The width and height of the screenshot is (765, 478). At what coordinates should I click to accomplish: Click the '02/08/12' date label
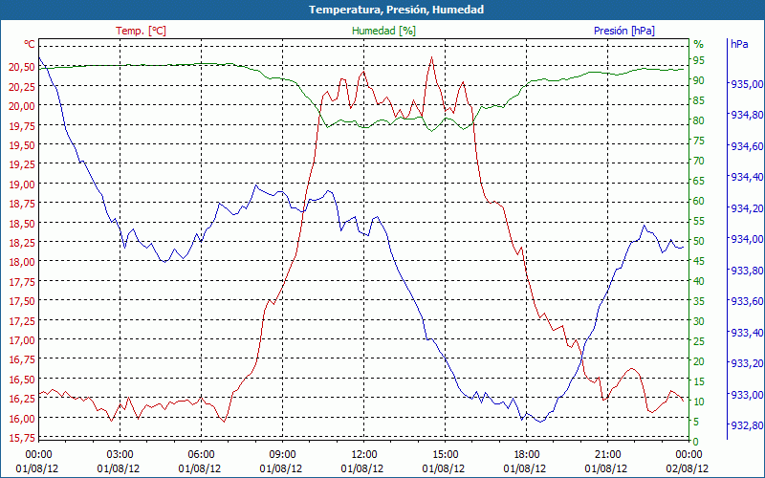(687, 468)
